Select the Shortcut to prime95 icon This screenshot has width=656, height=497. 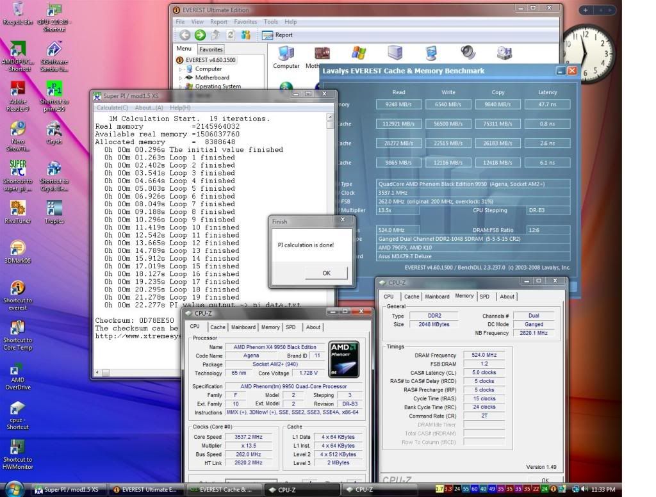(x=54, y=96)
